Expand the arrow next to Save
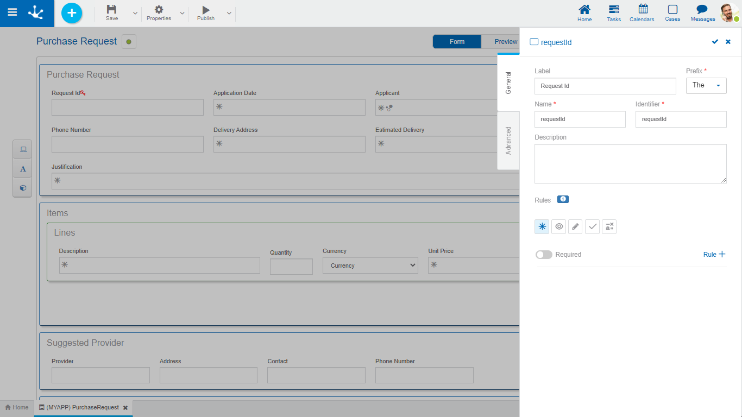This screenshot has height=417, width=742. [135, 14]
